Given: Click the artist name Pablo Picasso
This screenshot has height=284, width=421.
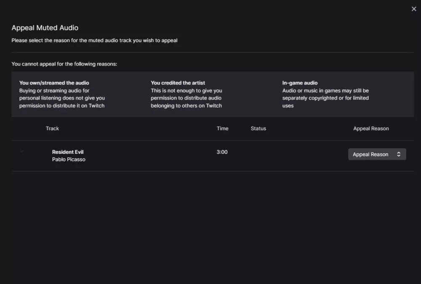Looking at the screenshot, I should (x=69, y=159).
